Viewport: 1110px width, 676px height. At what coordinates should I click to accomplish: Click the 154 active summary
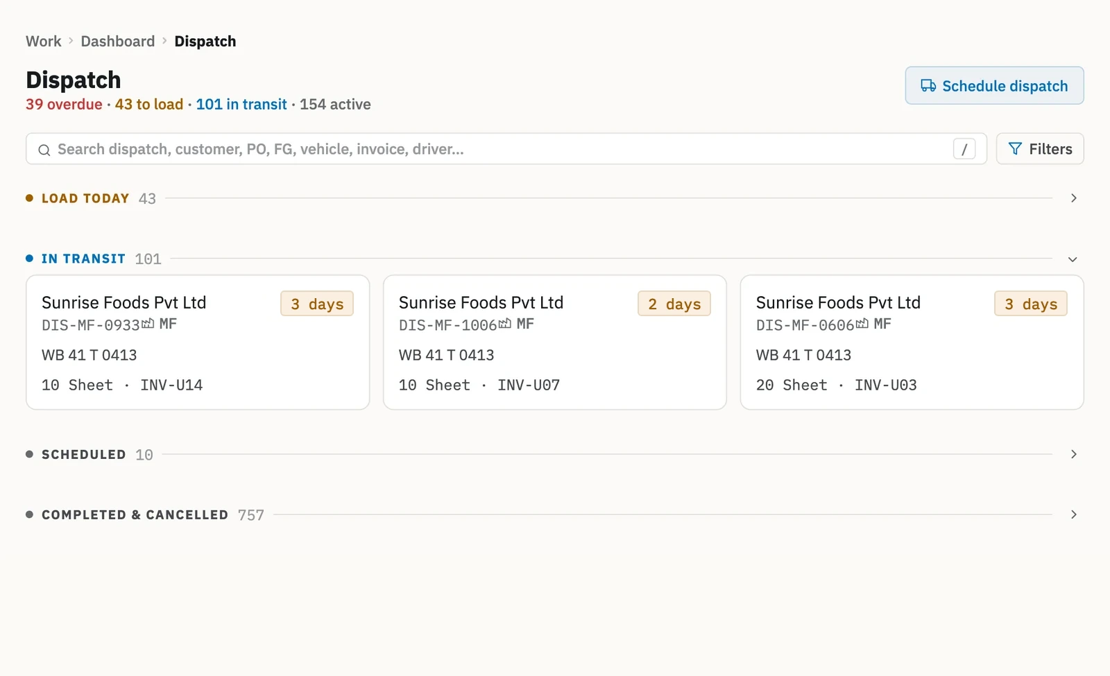335,105
